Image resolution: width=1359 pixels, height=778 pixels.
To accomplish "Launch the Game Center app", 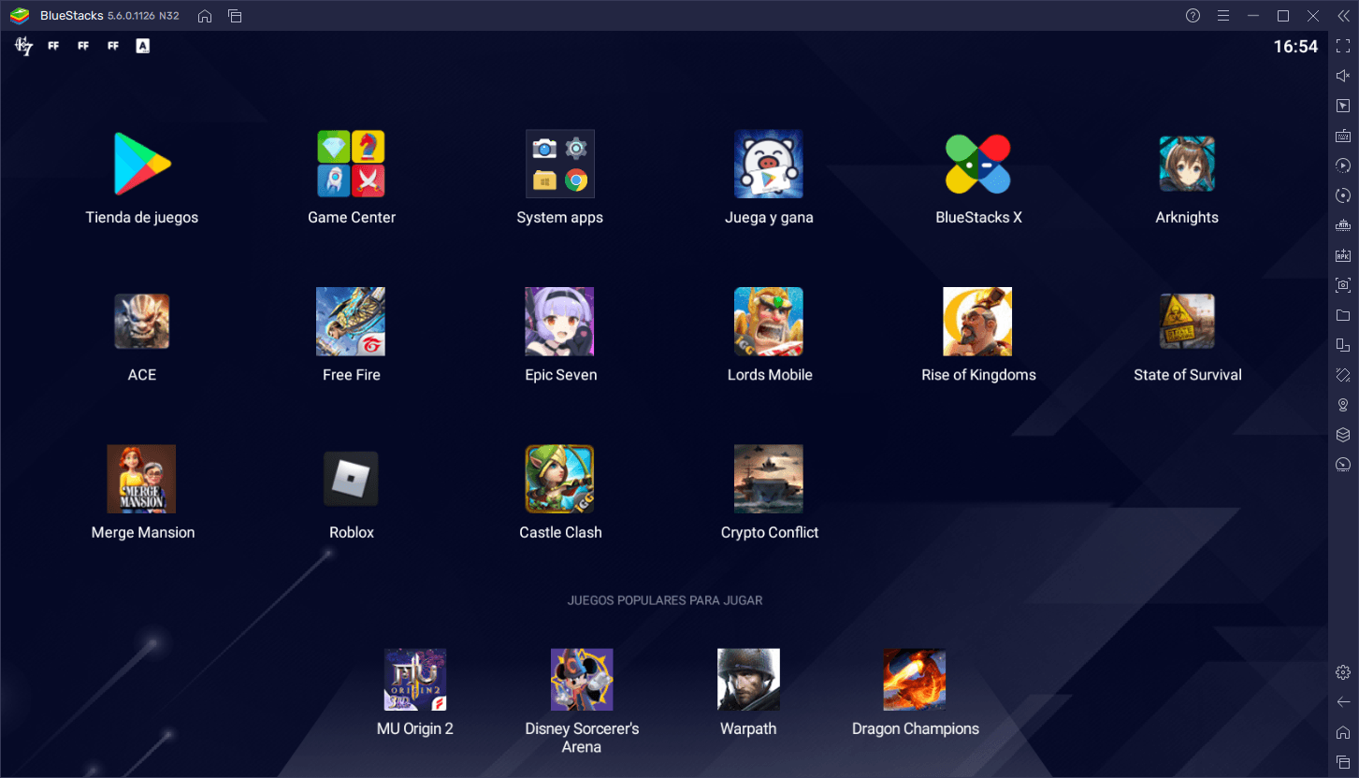I will point(352,164).
